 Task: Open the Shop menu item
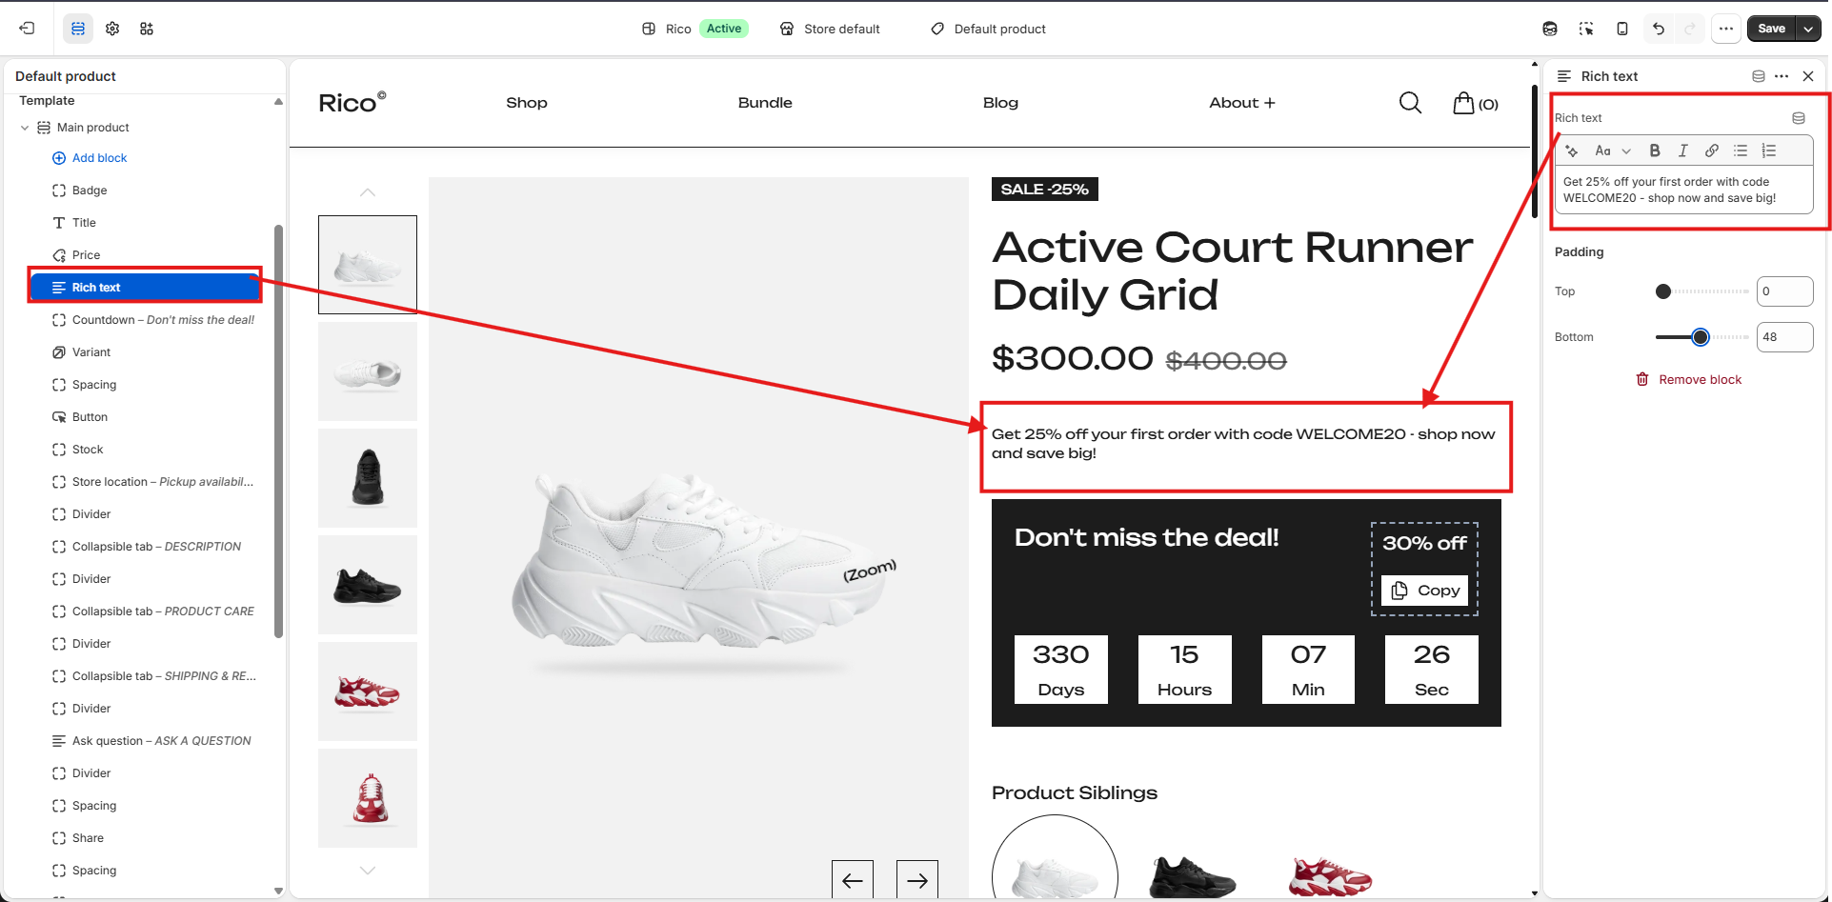click(526, 103)
